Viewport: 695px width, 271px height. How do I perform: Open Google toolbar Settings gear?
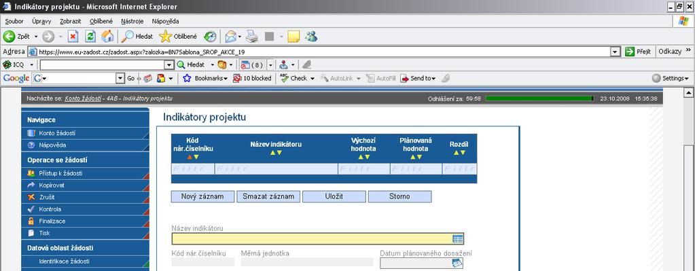(656, 78)
